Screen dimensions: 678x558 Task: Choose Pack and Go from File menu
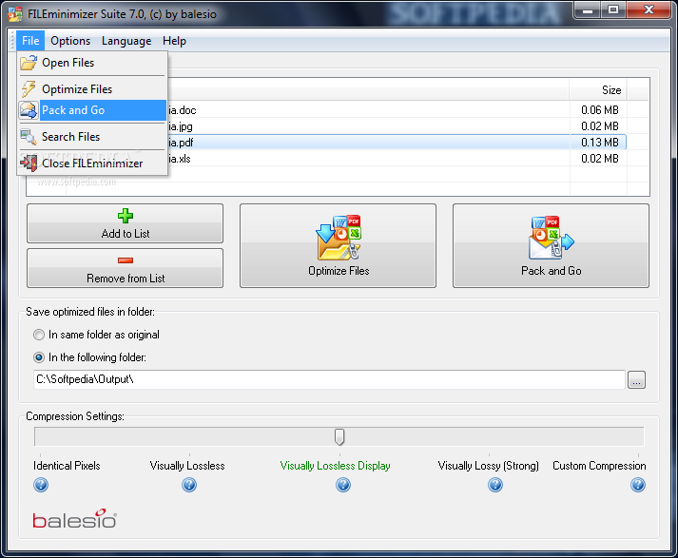point(92,110)
